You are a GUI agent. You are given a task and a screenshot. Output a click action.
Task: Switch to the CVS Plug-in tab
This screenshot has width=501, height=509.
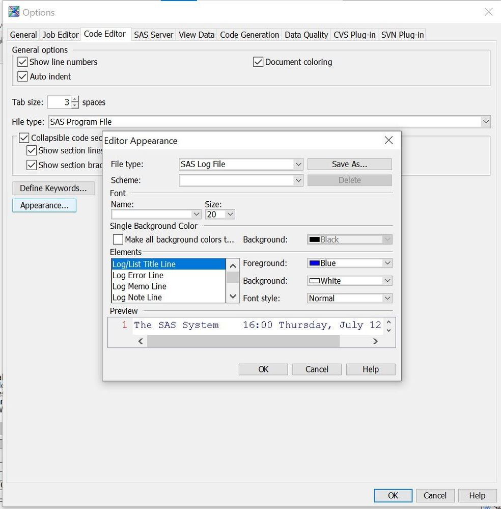point(354,35)
